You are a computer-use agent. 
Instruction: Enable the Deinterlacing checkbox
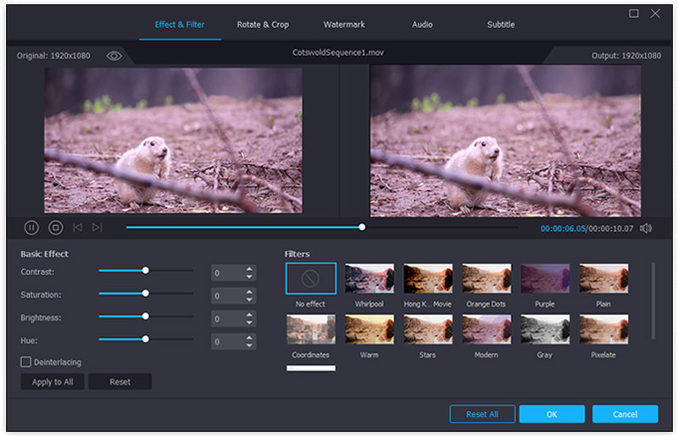click(26, 362)
